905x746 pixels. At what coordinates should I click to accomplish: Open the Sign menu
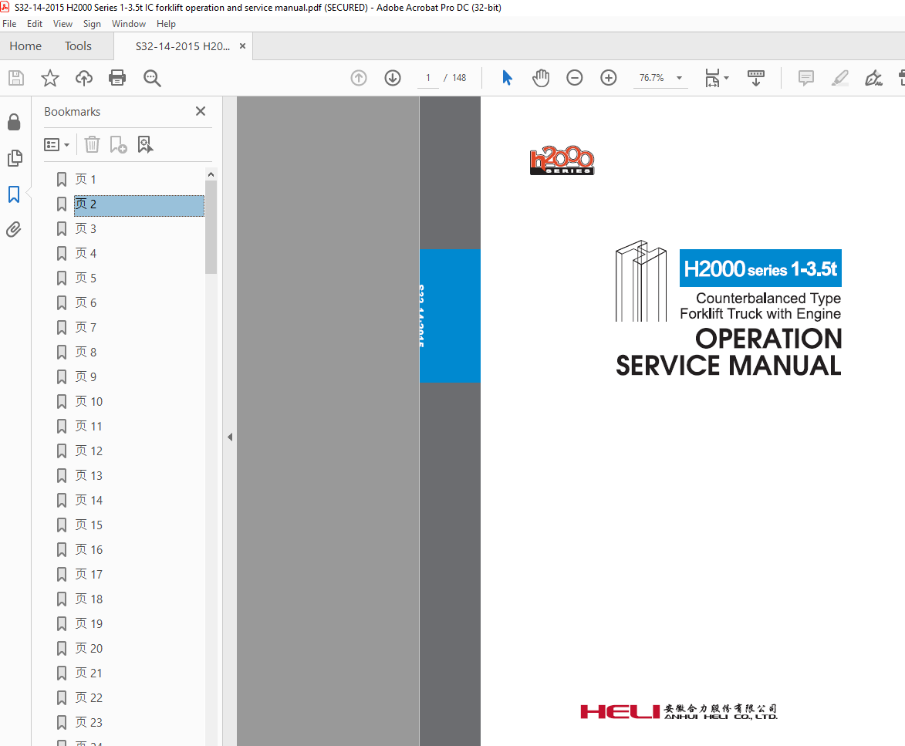(92, 24)
